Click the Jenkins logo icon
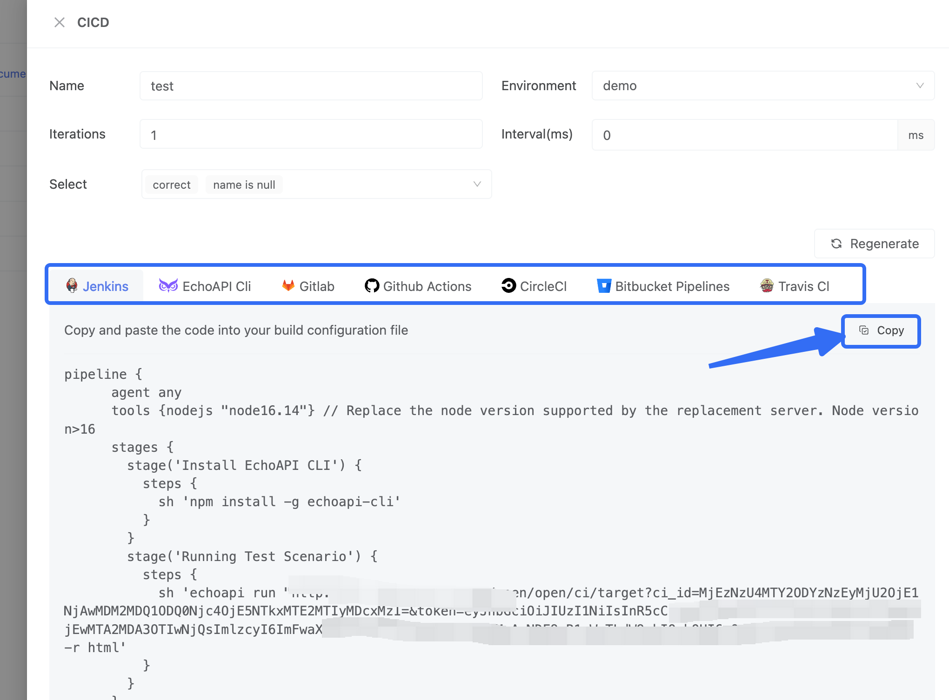Screen dimensions: 949x700 pyautogui.click(x=72, y=285)
